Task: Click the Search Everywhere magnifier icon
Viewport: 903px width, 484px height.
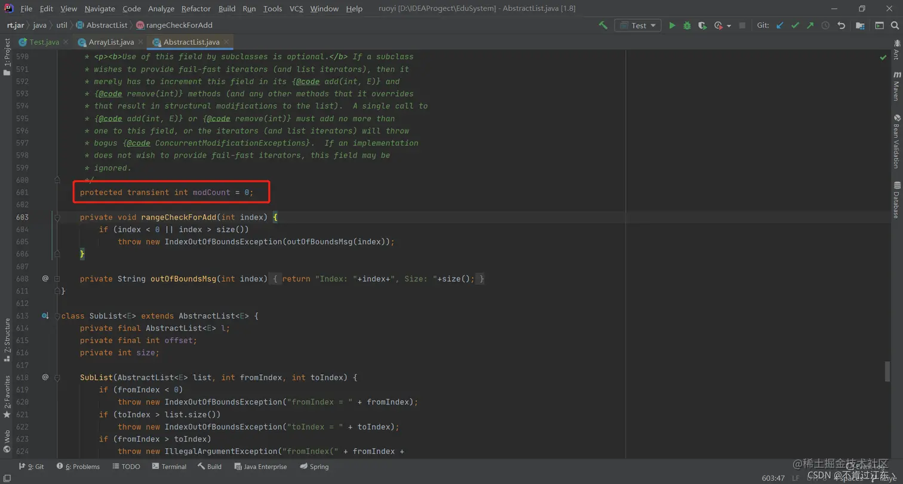Action: tap(895, 26)
